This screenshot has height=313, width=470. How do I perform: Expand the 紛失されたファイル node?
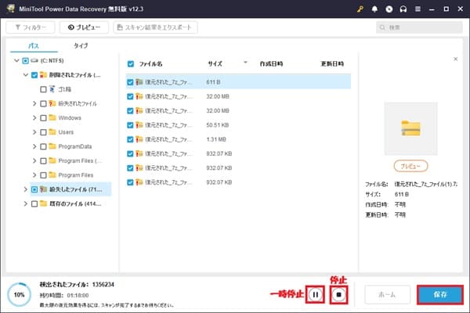tap(34, 103)
